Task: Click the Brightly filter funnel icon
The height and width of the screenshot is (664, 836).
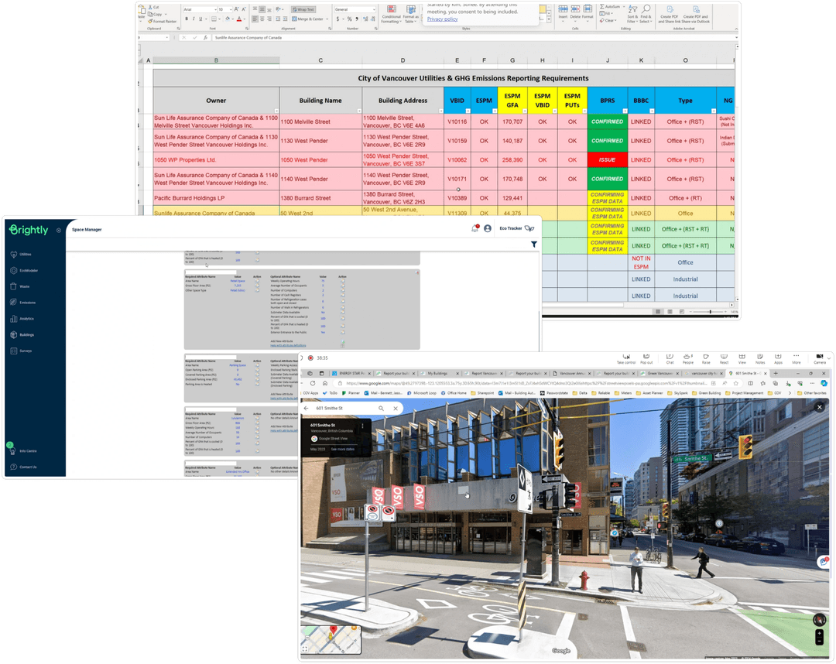Action: (533, 244)
